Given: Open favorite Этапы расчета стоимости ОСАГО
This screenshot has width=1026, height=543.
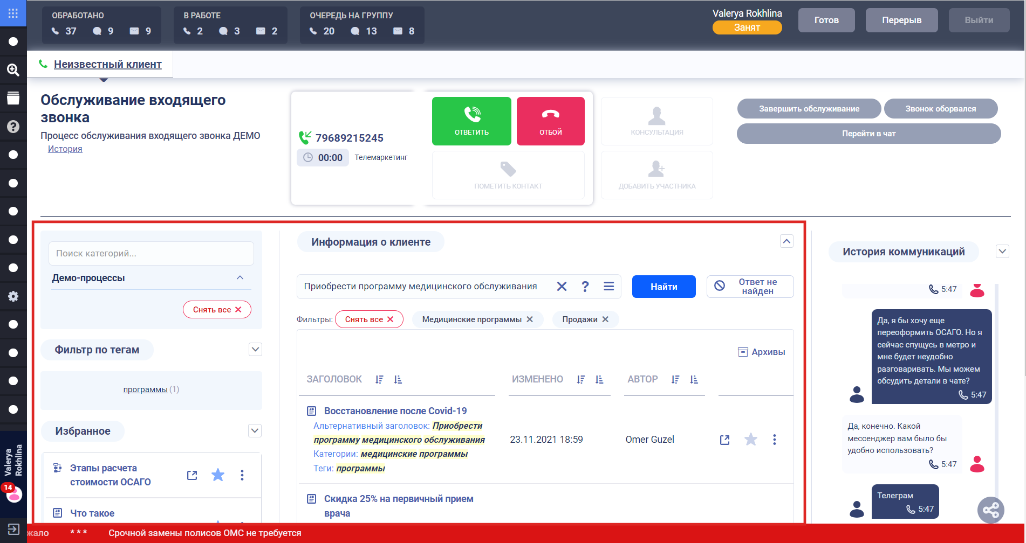Looking at the screenshot, I should coord(111,475).
